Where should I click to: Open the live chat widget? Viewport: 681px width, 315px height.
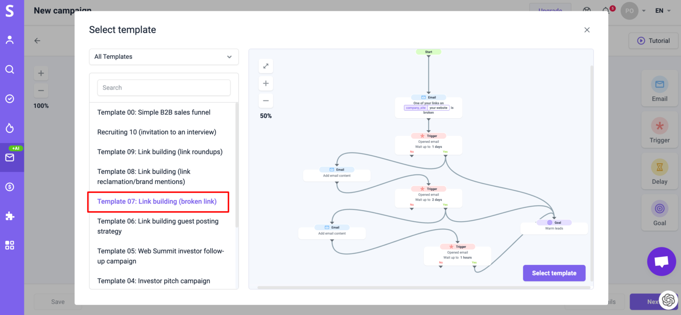click(661, 261)
